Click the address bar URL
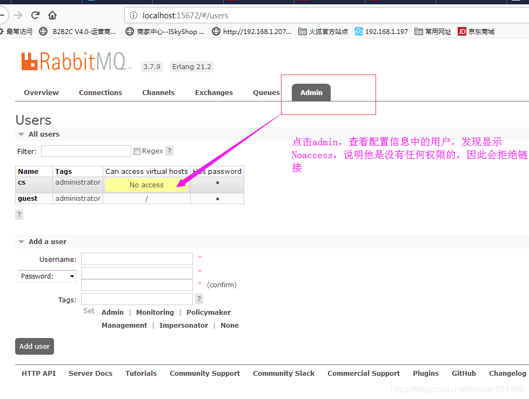 click(185, 16)
